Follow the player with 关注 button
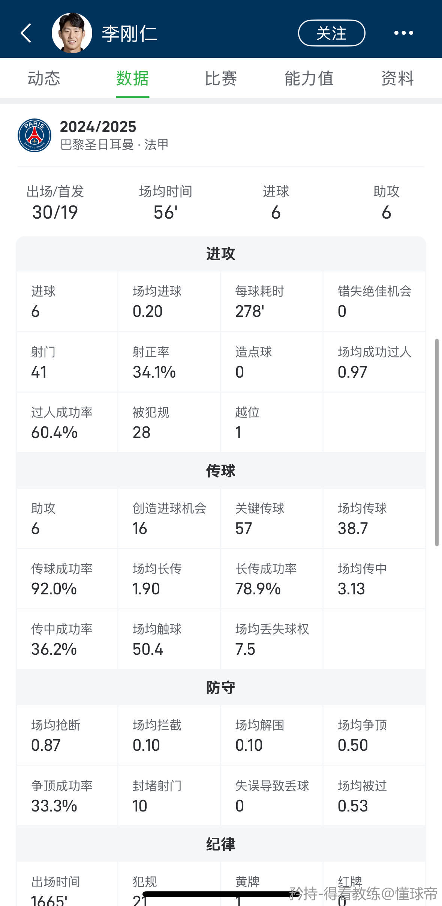Image resolution: width=442 pixels, height=906 pixels. pos(331,33)
